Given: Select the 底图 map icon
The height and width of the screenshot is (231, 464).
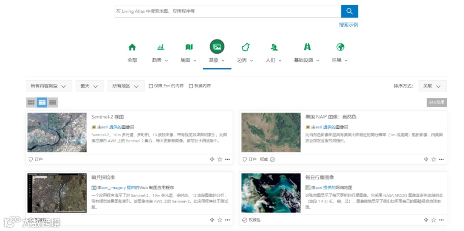Looking at the screenshot, I should (x=189, y=47).
